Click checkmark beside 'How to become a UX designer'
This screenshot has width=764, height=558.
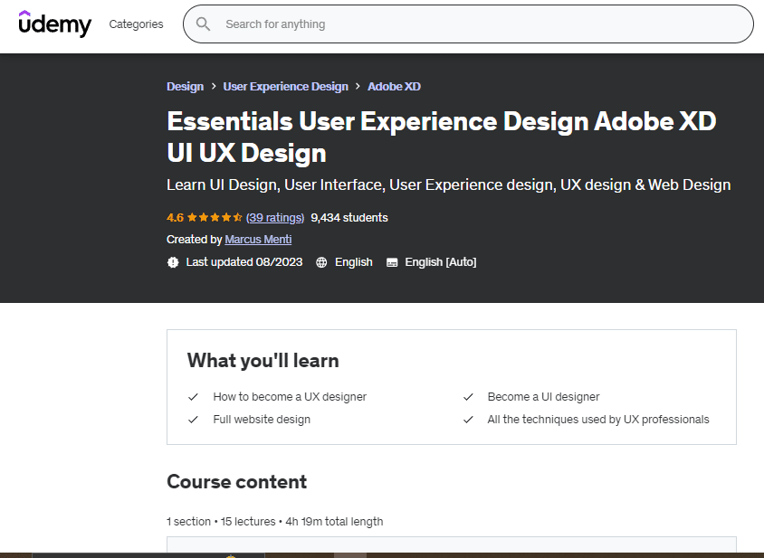[193, 397]
